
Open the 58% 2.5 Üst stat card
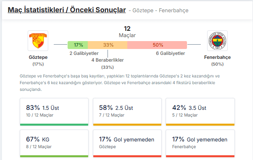[127, 112]
